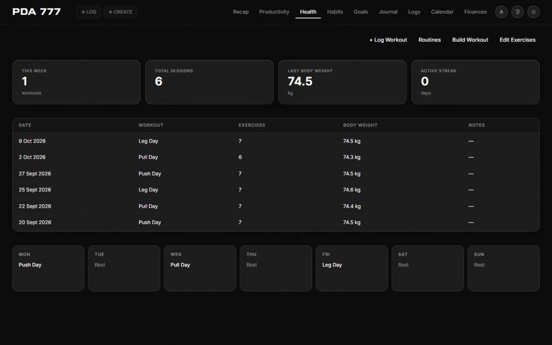Open the 25 Sept 2026 date cell
552x345 pixels.
pyautogui.click(x=35, y=190)
